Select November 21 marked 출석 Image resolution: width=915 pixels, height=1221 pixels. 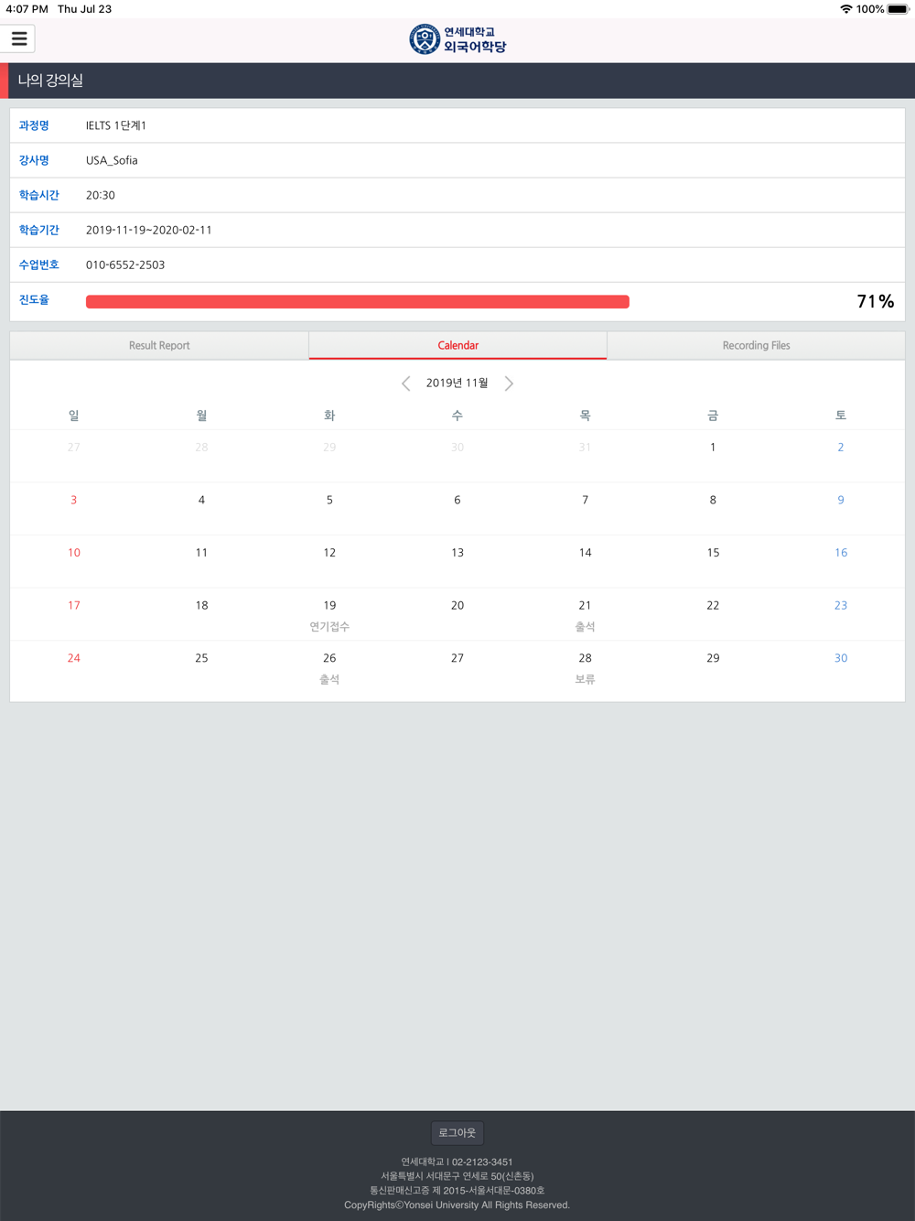coord(585,614)
